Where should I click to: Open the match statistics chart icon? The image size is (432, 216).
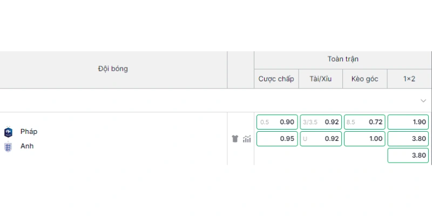247,139
